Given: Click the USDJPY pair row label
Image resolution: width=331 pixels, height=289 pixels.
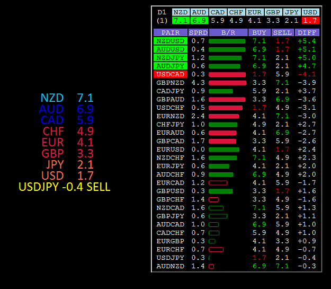Looking at the screenshot, I should pyautogui.click(x=171, y=258).
